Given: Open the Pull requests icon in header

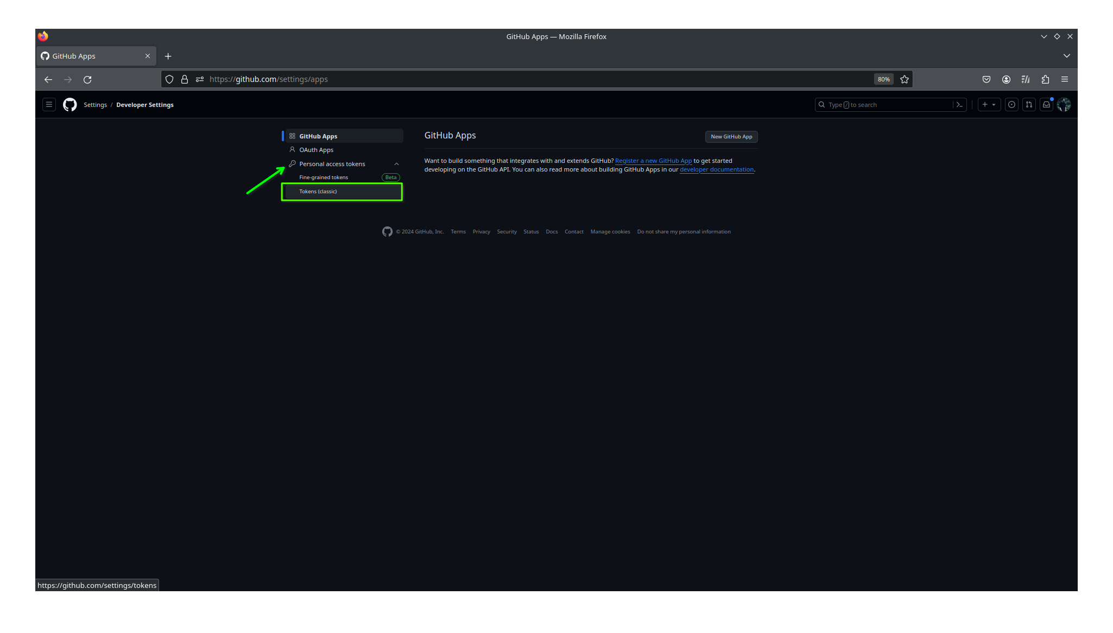Looking at the screenshot, I should coord(1029,105).
